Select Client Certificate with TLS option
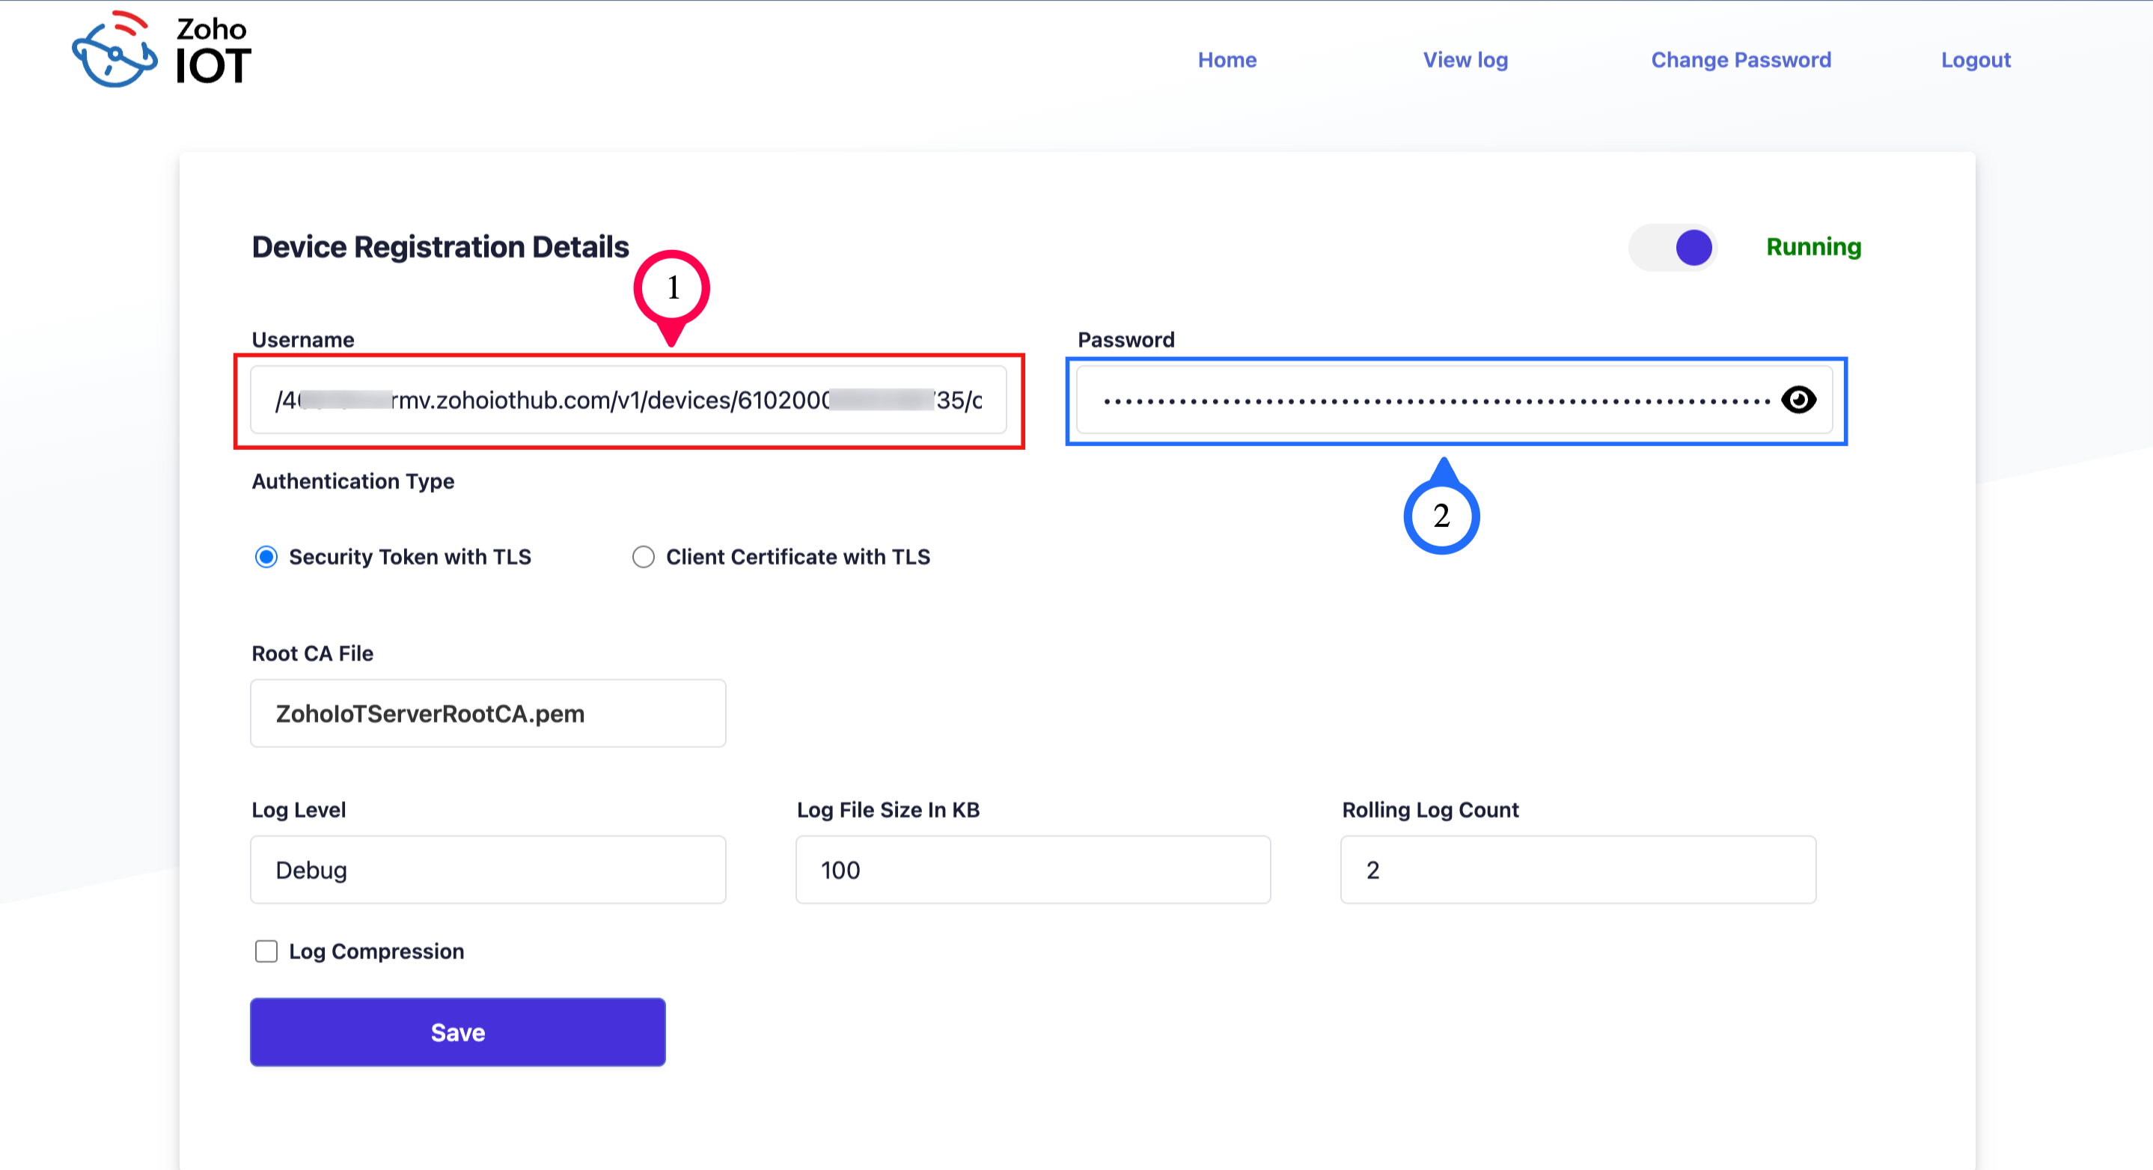Image resolution: width=2153 pixels, height=1170 pixels. tap(643, 557)
